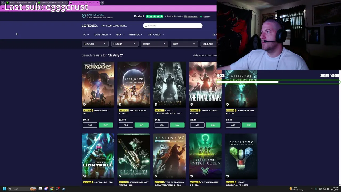Add Destiny 2 The Collection to cart
The image size is (341, 192).
[x=126, y=125]
